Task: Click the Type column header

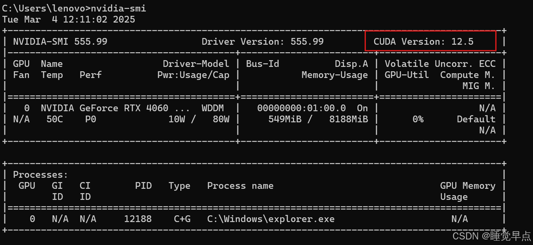Action: click(x=180, y=186)
